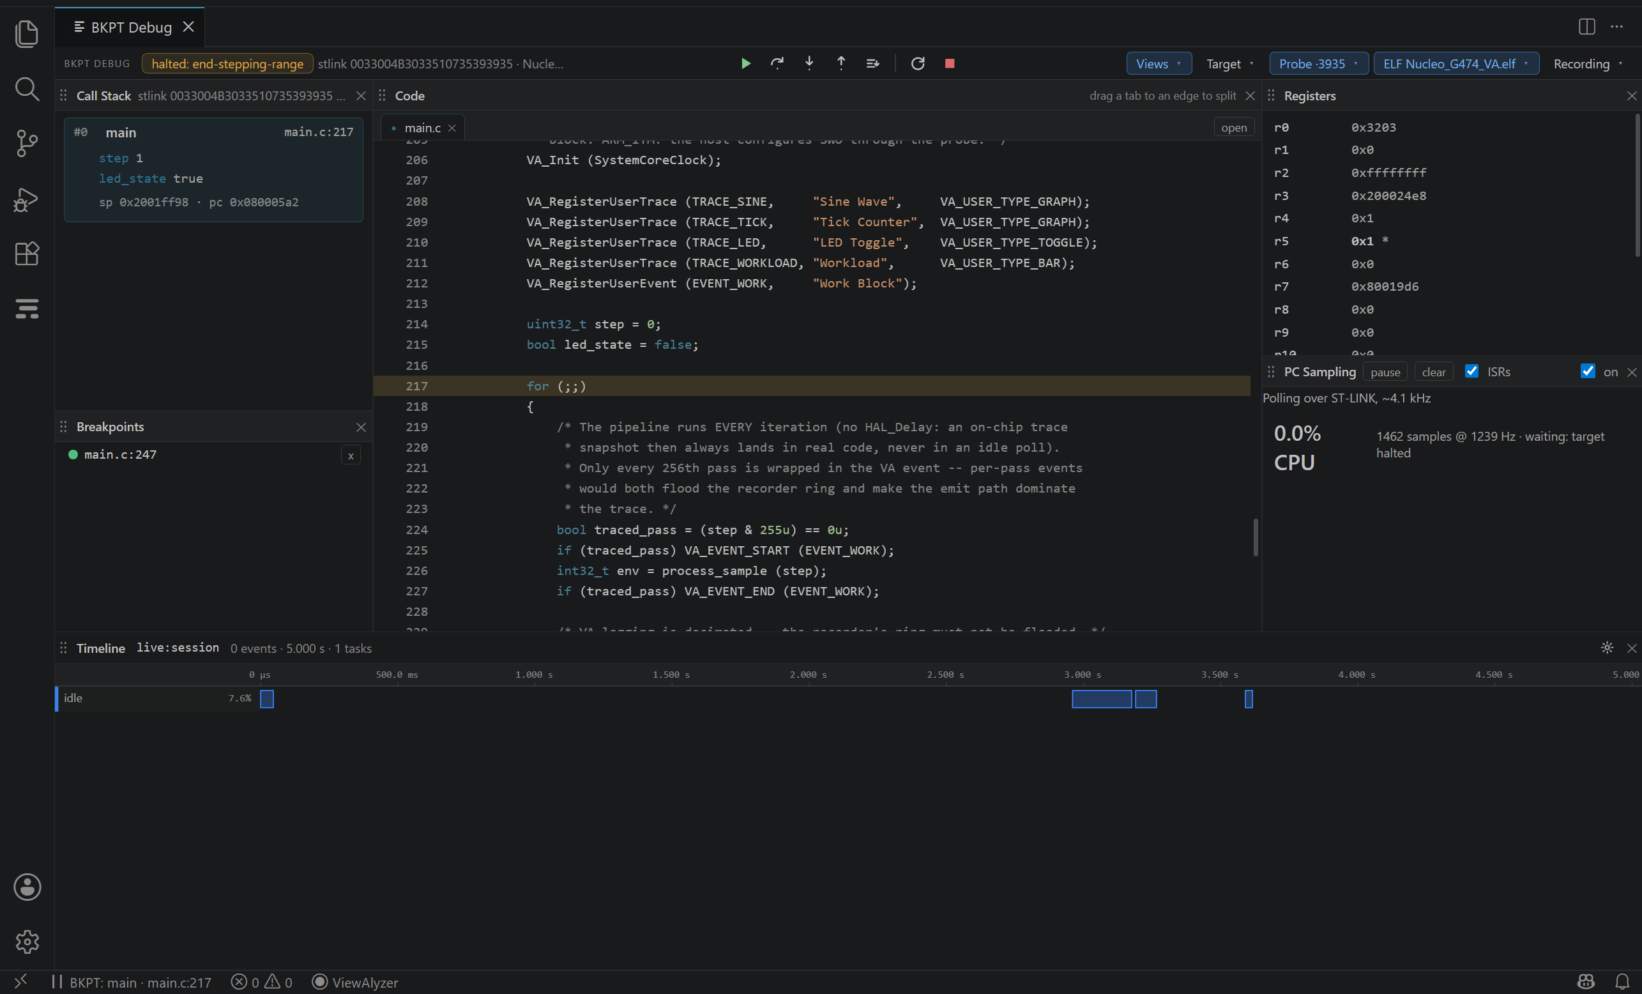
Task: Open notifications bell in status bar
Action: pyautogui.click(x=1622, y=981)
